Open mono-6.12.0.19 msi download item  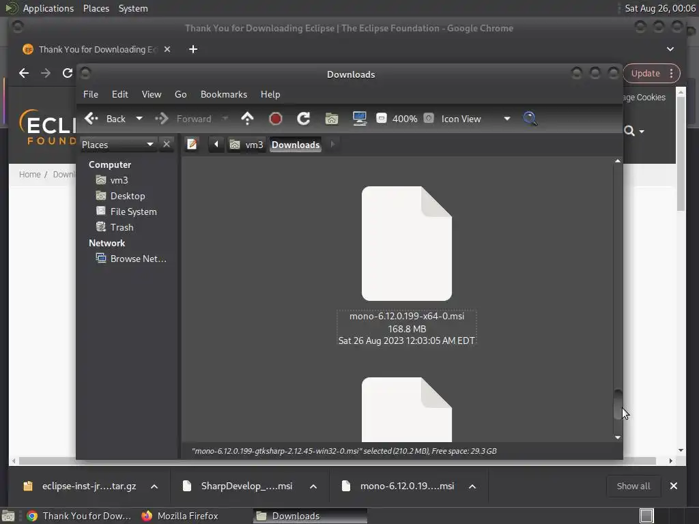click(399, 486)
